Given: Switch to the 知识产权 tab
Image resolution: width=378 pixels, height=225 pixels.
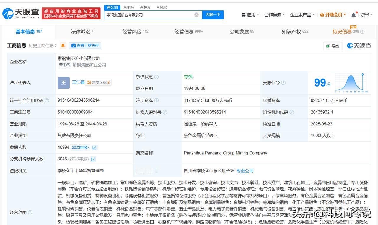Looking at the screenshot, I should (x=295, y=32).
